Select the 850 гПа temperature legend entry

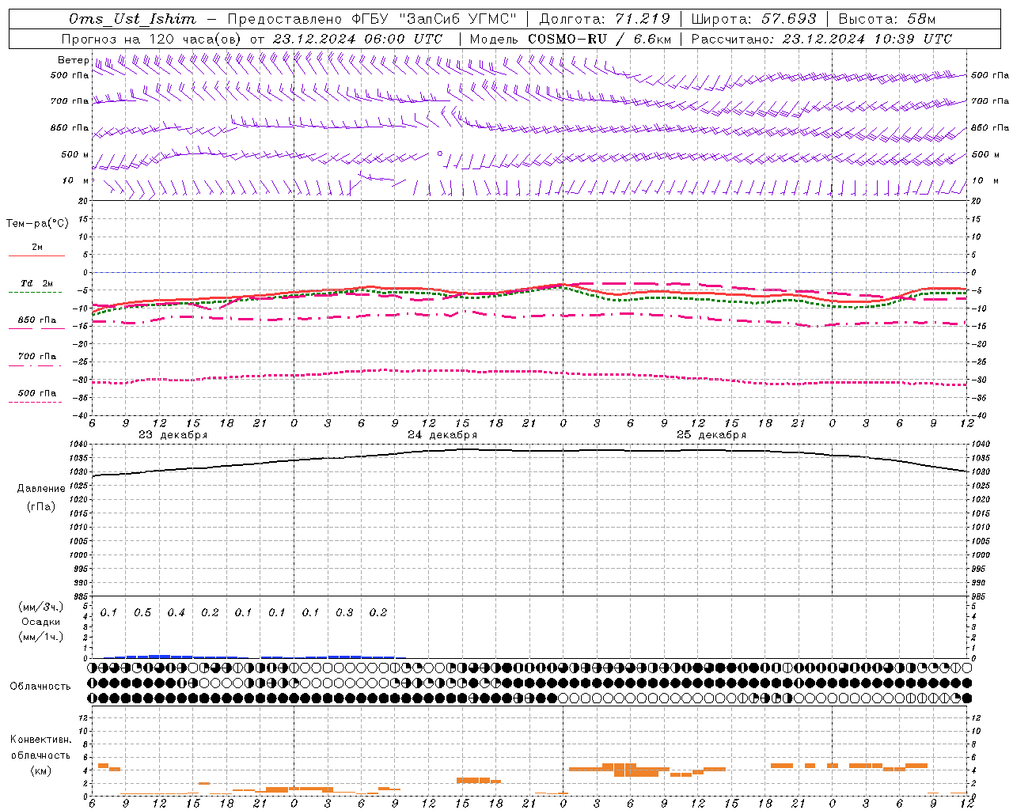(37, 320)
